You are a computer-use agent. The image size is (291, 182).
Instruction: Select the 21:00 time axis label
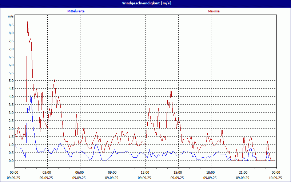click(243, 172)
